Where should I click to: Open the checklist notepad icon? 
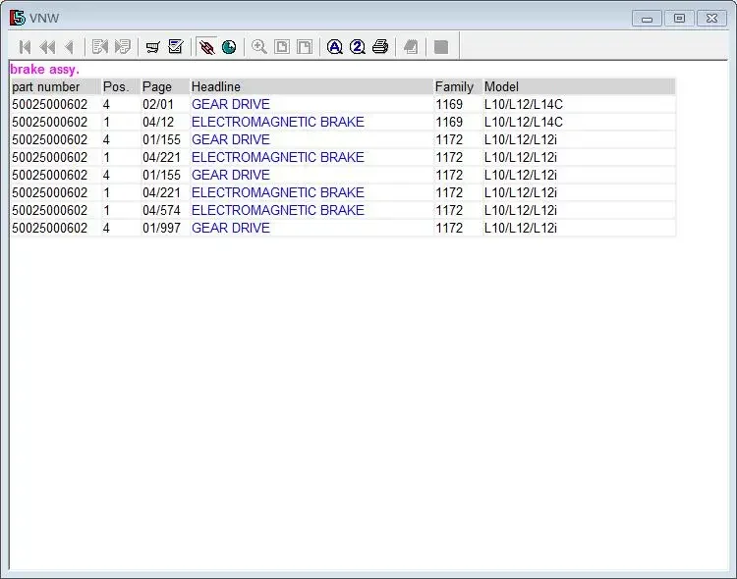(x=176, y=46)
